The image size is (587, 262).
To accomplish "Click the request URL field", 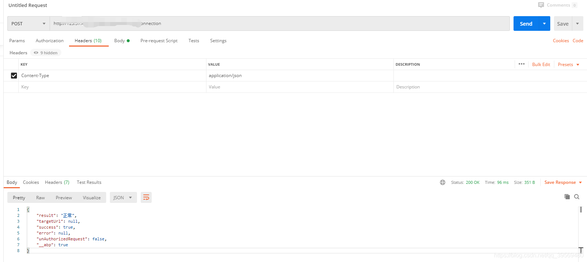I will click(x=280, y=23).
